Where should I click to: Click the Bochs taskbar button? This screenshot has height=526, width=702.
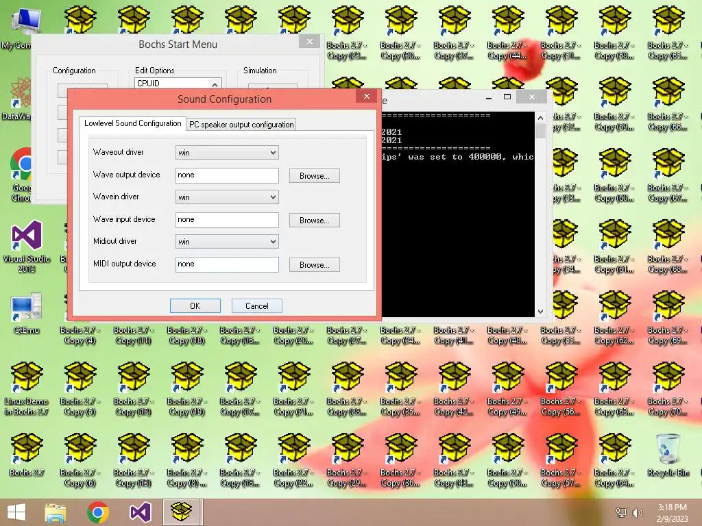[x=181, y=512]
